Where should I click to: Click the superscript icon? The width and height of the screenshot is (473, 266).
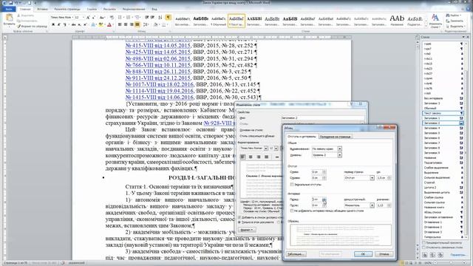pos(85,24)
